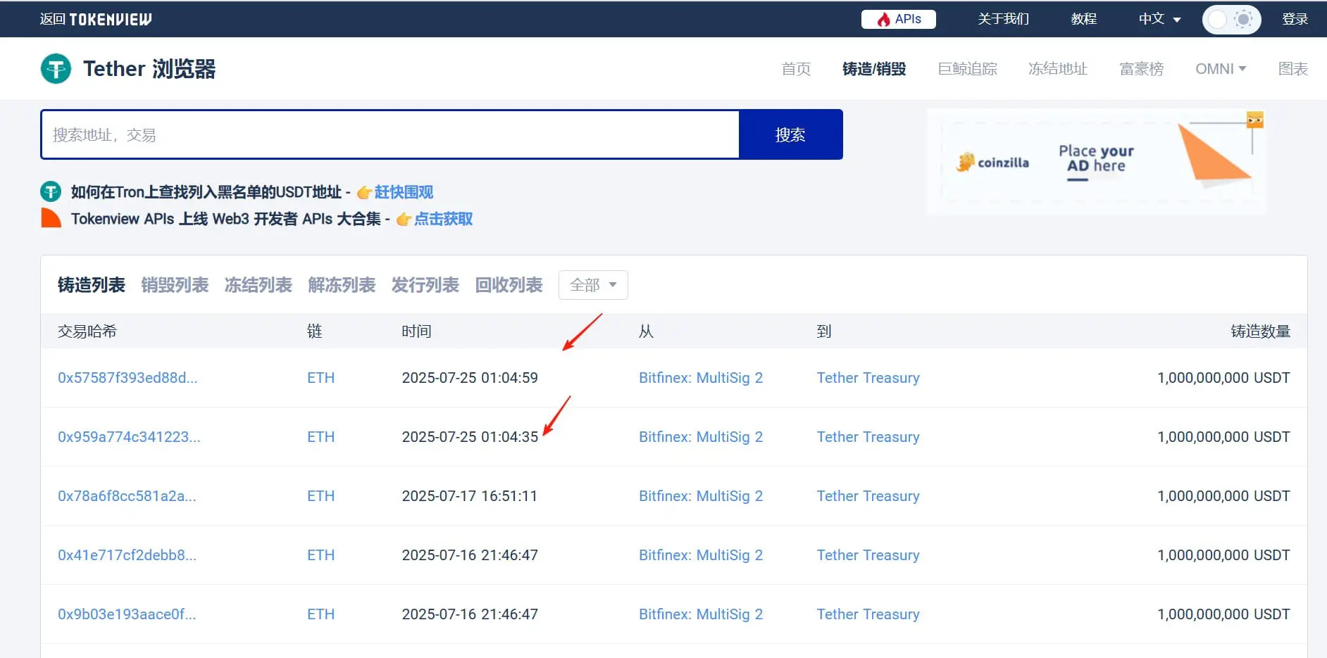Click ETH in the 0x57587f393ed88d row
Image resolution: width=1327 pixels, height=658 pixels.
pyautogui.click(x=320, y=378)
